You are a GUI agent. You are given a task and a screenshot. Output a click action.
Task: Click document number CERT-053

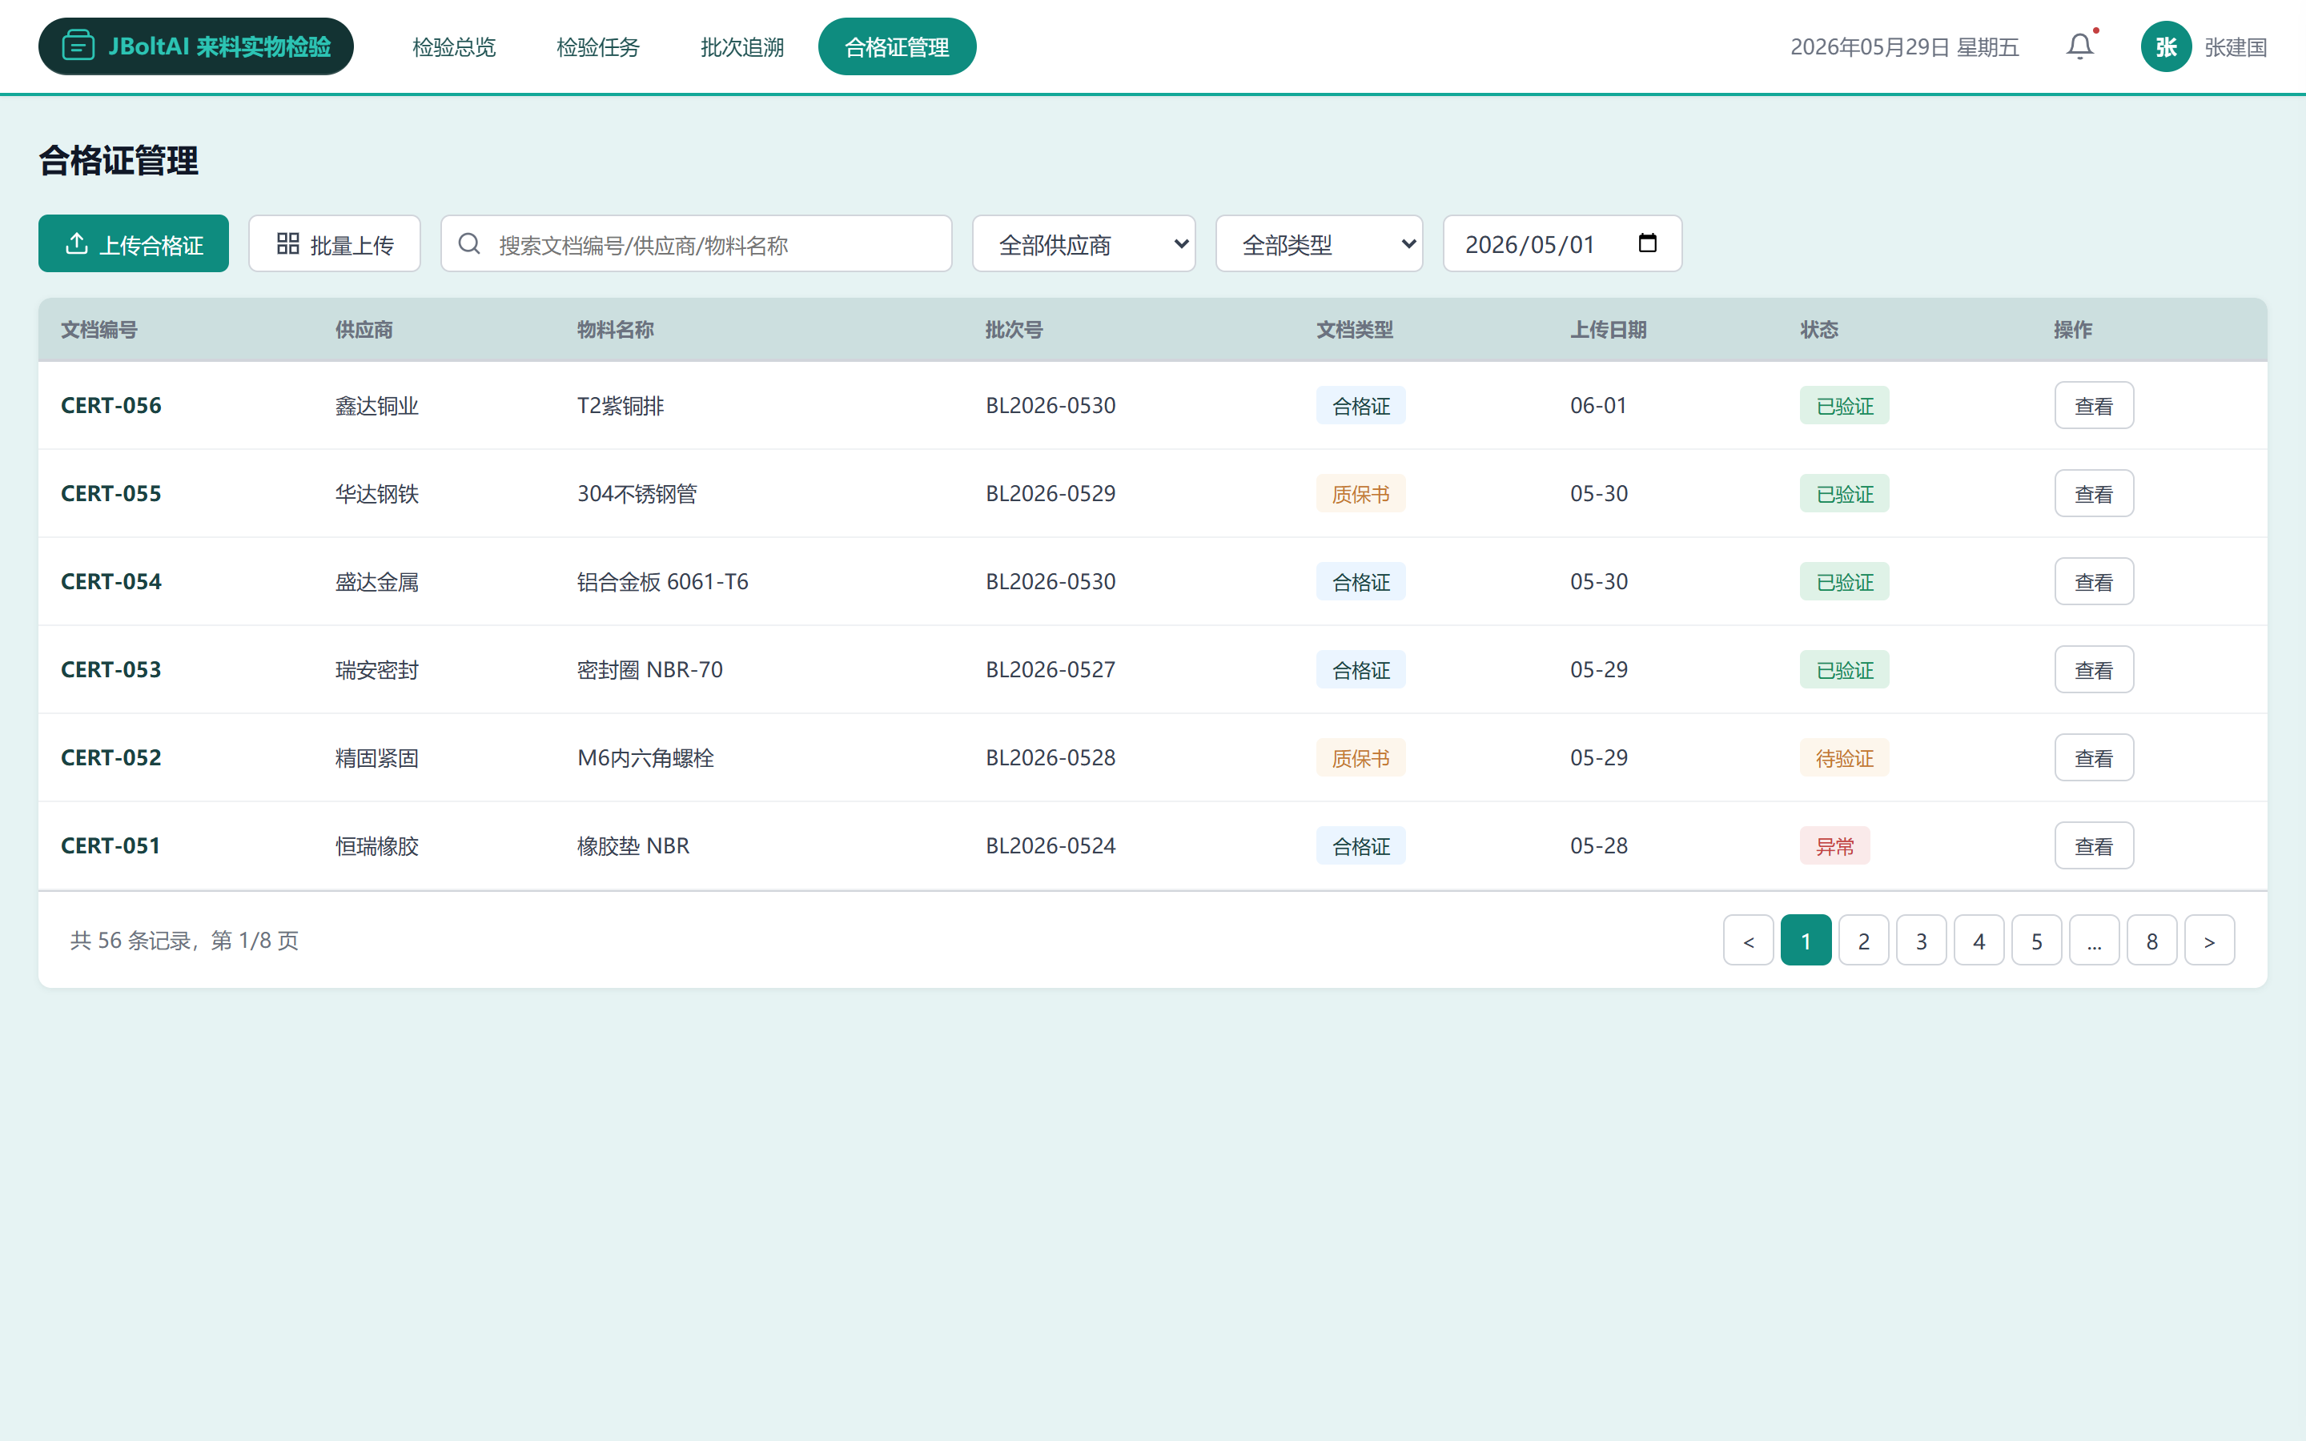tap(111, 670)
